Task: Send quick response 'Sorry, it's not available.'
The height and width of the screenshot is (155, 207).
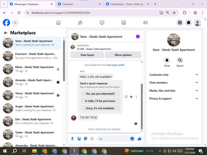Action: (x=100, y=108)
